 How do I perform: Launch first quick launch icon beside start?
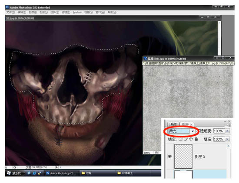(x=29, y=173)
